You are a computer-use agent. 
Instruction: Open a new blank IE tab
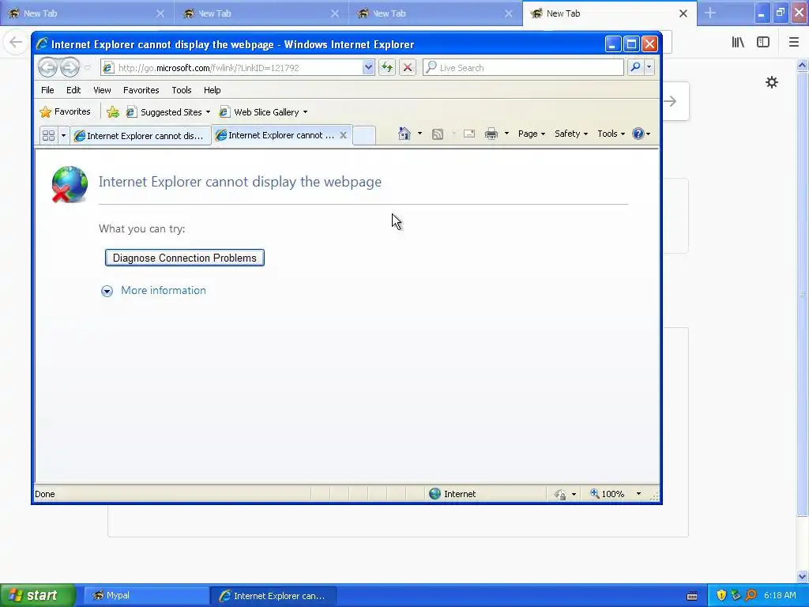pyautogui.click(x=364, y=136)
